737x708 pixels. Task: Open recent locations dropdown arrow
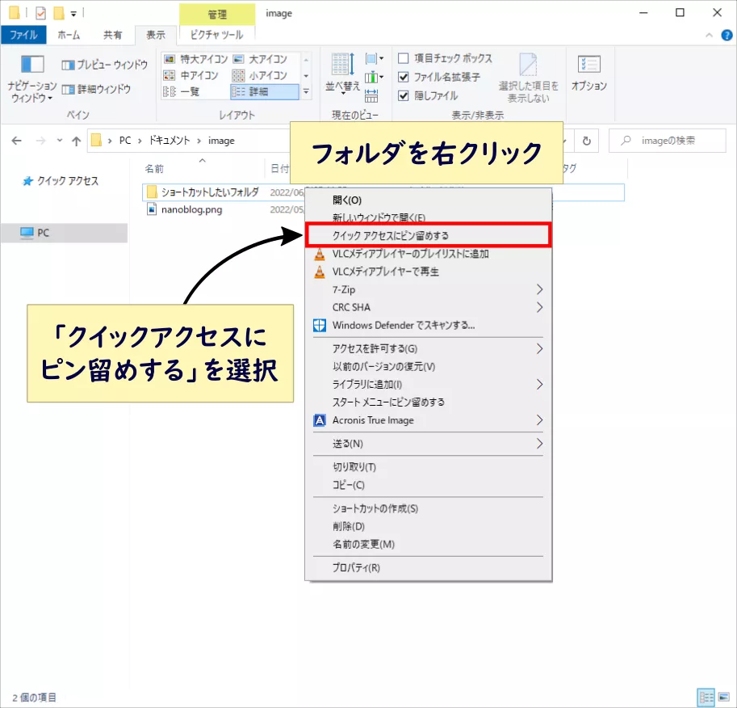coord(60,141)
